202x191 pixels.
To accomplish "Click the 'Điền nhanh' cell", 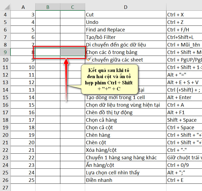I will 126,180.
